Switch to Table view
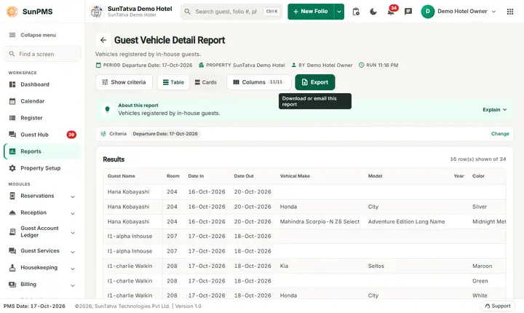 click(x=173, y=82)
